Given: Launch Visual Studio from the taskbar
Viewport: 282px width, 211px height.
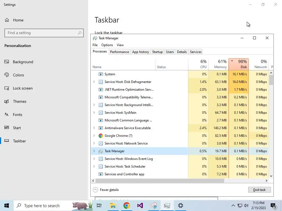Looking at the screenshot, I should point(140,206).
